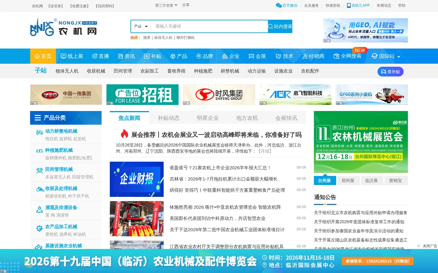The height and width of the screenshot is (273, 438).
Task: Open the 【详细】 link of featured article
Action: (x=265, y=151)
